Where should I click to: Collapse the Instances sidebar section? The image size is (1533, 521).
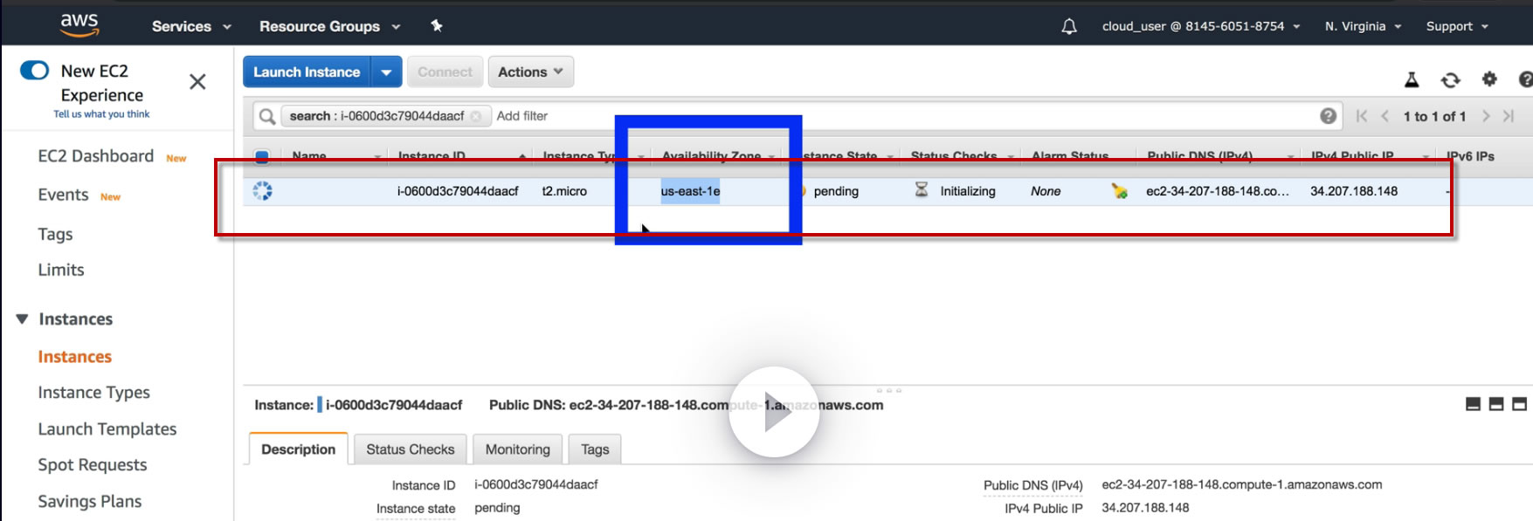[23, 319]
